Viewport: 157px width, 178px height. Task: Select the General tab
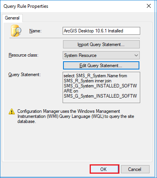12,18
